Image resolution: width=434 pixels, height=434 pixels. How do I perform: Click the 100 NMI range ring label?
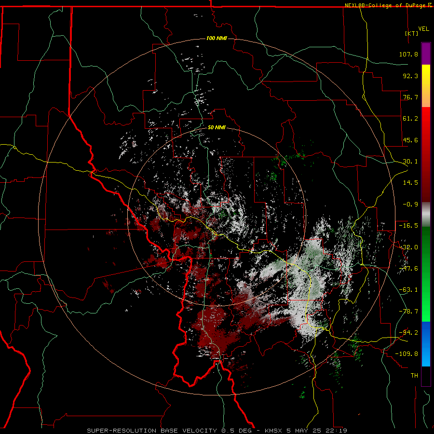point(217,38)
